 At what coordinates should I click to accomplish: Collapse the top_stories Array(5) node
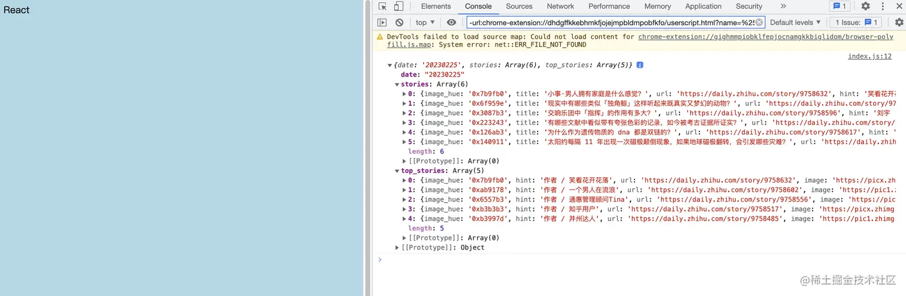[x=397, y=170]
